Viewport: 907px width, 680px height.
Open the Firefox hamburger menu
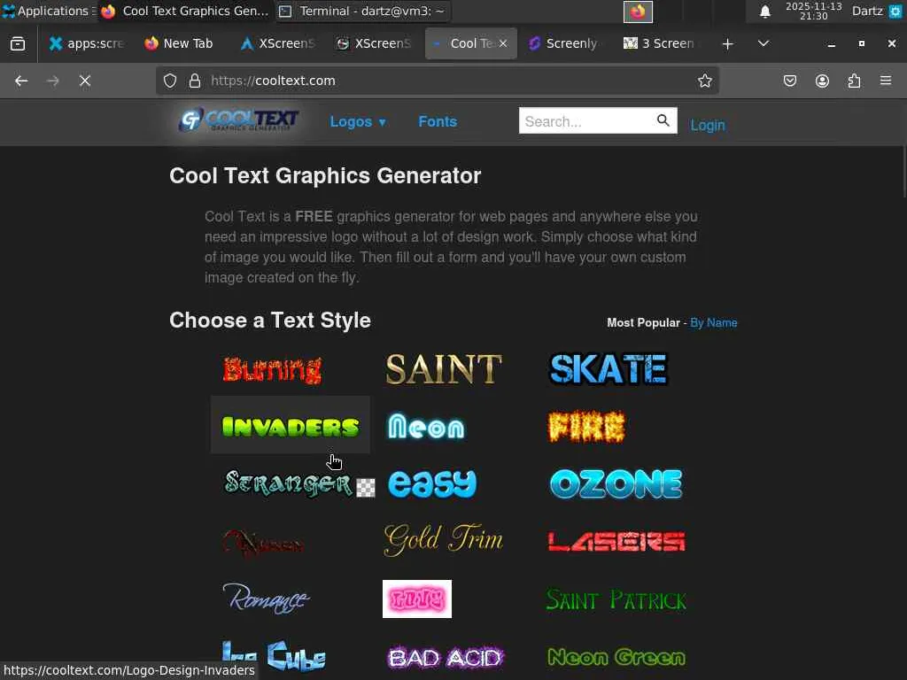click(886, 81)
